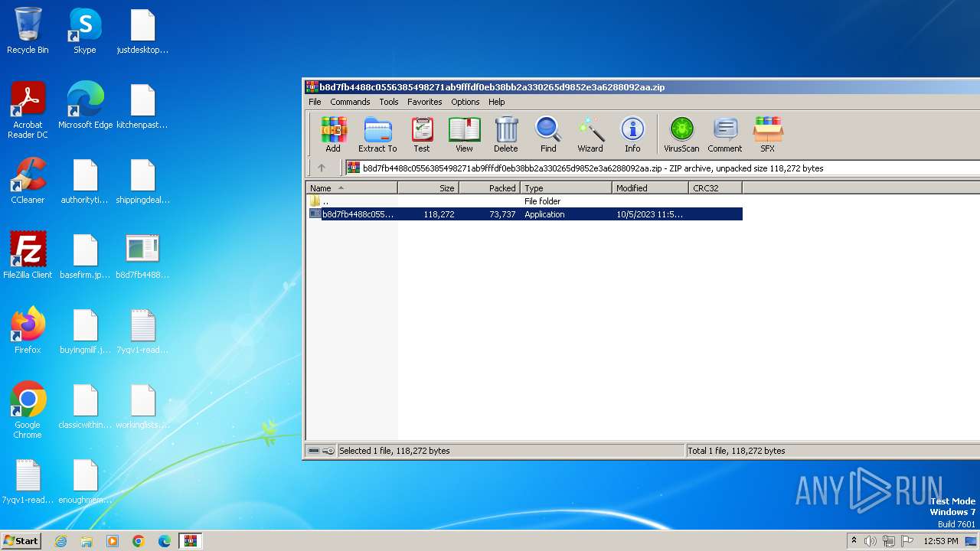Image resolution: width=980 pixels, height=551 pixels.
Task: Open the Comment tool
Action: click(x=725, y=135)
